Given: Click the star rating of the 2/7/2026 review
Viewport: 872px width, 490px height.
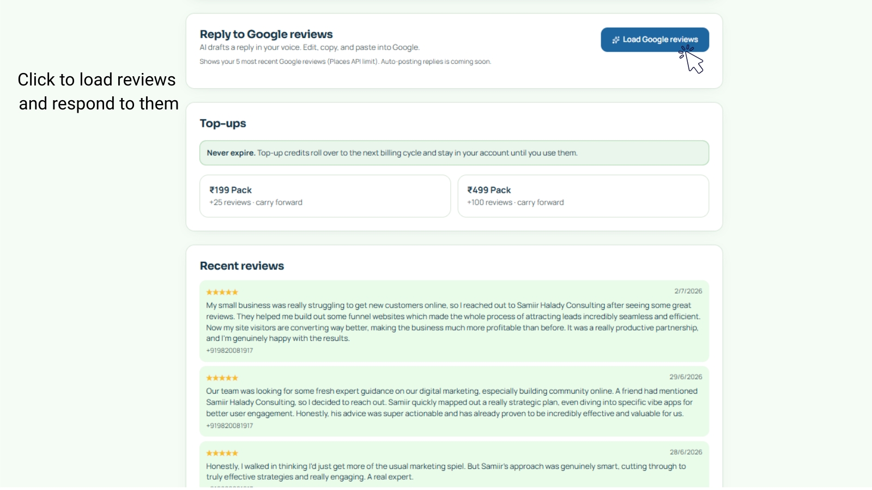Looking at the screenshot, I should pyautogui.click(x=222, y=292).
